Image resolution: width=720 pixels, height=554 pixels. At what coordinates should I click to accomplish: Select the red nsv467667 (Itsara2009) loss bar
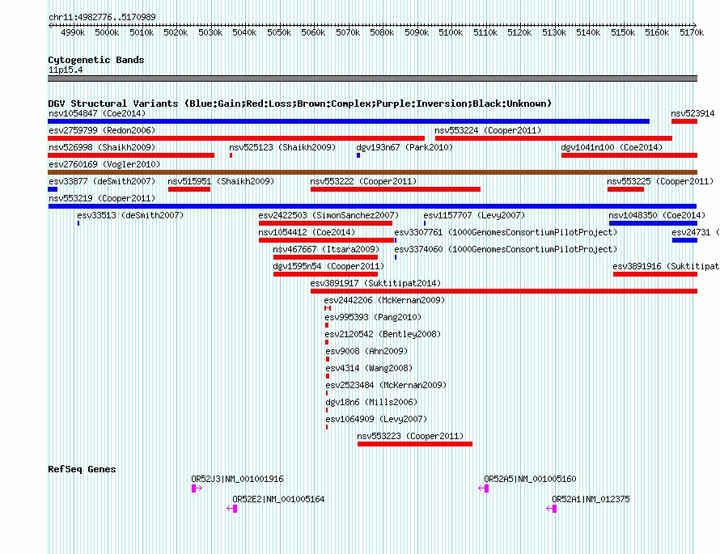click(x=325, y=257)
